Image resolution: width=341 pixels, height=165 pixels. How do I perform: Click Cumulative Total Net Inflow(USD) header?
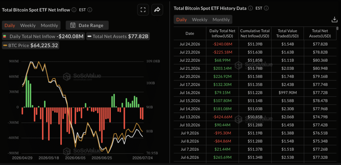[x=255, y=34]
